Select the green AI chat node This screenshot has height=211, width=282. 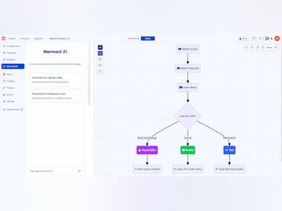click(x=188, y=150)
